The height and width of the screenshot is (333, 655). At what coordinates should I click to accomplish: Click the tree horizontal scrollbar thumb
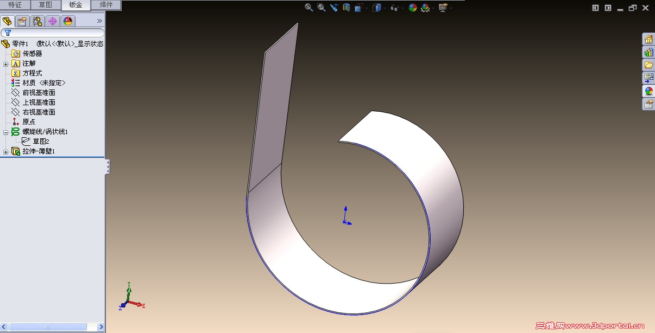[x=48, y=327]
